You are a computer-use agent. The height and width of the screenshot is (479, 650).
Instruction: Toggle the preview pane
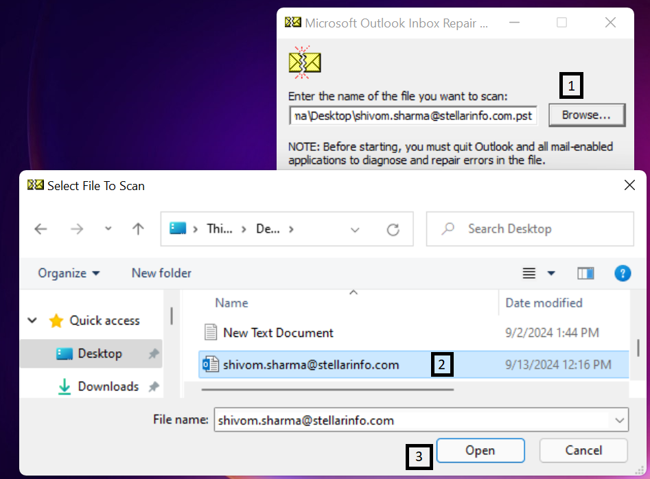pos(585,273)
